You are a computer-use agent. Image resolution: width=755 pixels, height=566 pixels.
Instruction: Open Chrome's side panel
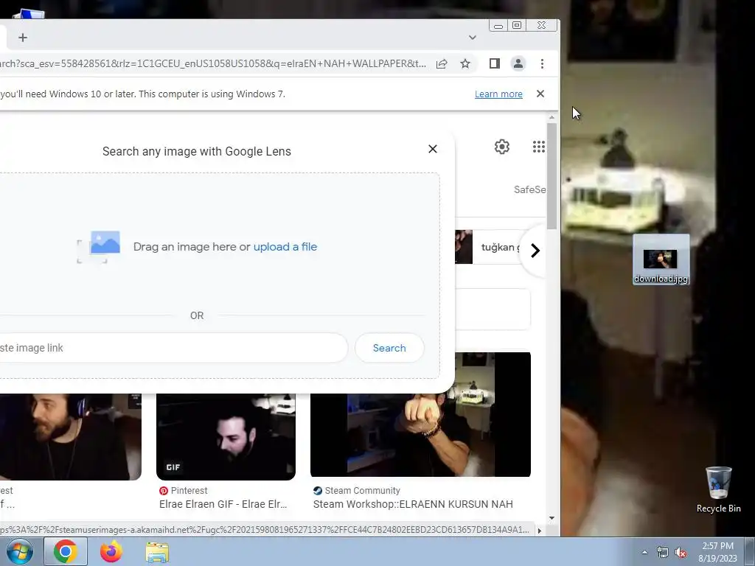[x=495, y=63]
